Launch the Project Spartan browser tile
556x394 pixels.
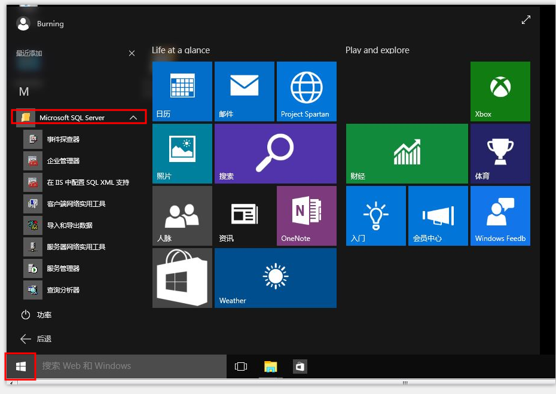[306, 91]
